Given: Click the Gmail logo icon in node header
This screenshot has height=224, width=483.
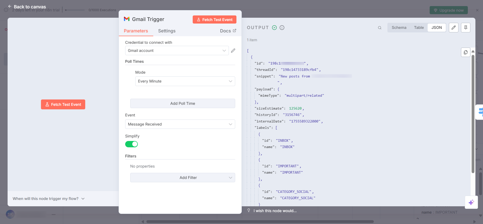Looking at the screenshot, I should click(x=127, y=19).
